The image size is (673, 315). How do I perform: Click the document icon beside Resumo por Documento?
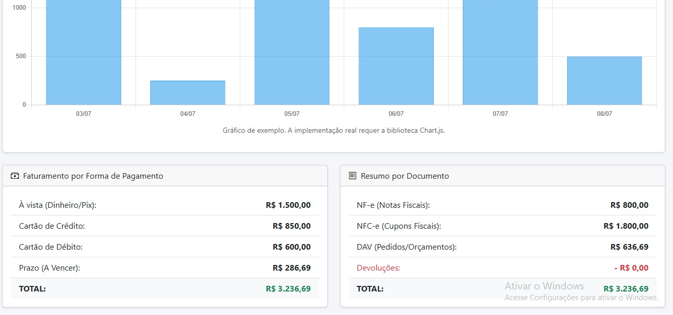pos(352,176)
